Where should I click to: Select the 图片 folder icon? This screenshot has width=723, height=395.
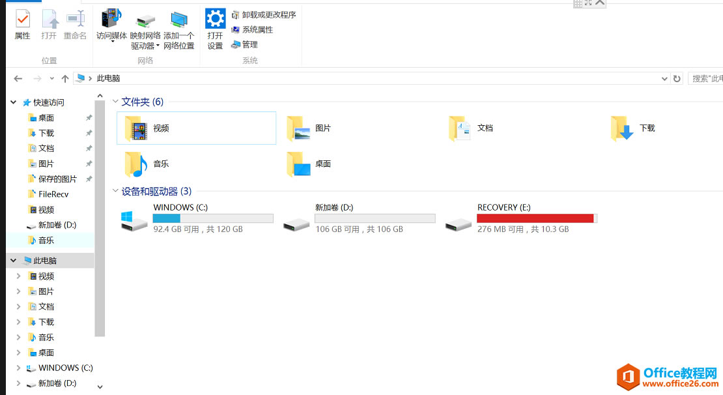point(298,128)
